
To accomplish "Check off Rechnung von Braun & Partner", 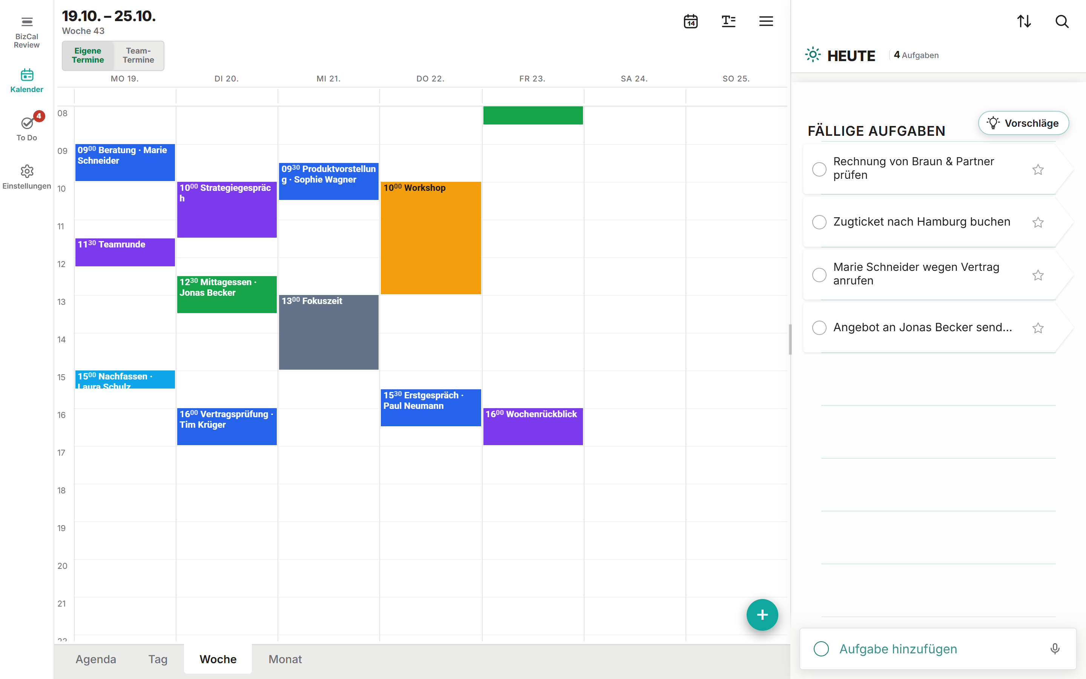I will point(819,169).
